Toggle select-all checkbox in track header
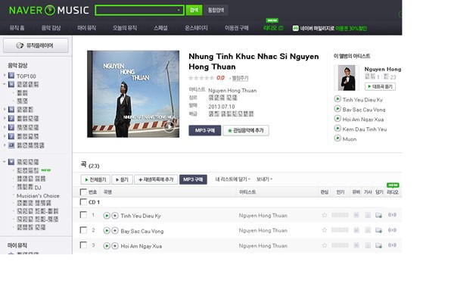 click(83, 192)
